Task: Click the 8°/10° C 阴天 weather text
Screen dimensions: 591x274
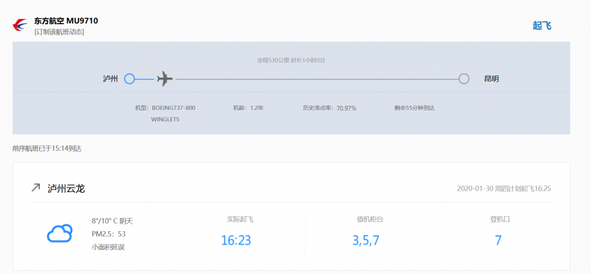Action: (113, 221)
